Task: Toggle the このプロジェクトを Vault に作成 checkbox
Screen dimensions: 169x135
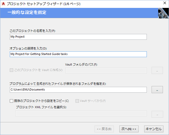Action: [x=11, y=70]
